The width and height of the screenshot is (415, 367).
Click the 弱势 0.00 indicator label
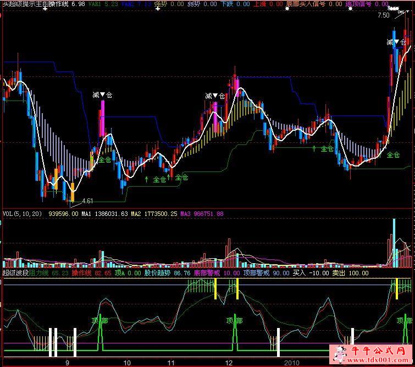coord(202,4)
